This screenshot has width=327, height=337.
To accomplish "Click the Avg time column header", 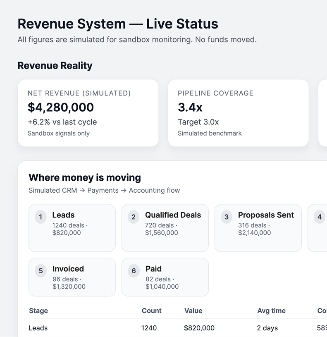I will pyautogui.click(x=271, y=311).
